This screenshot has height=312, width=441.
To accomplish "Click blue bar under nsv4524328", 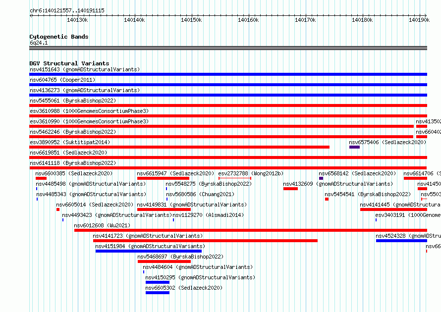I will [x=402, y=241].
